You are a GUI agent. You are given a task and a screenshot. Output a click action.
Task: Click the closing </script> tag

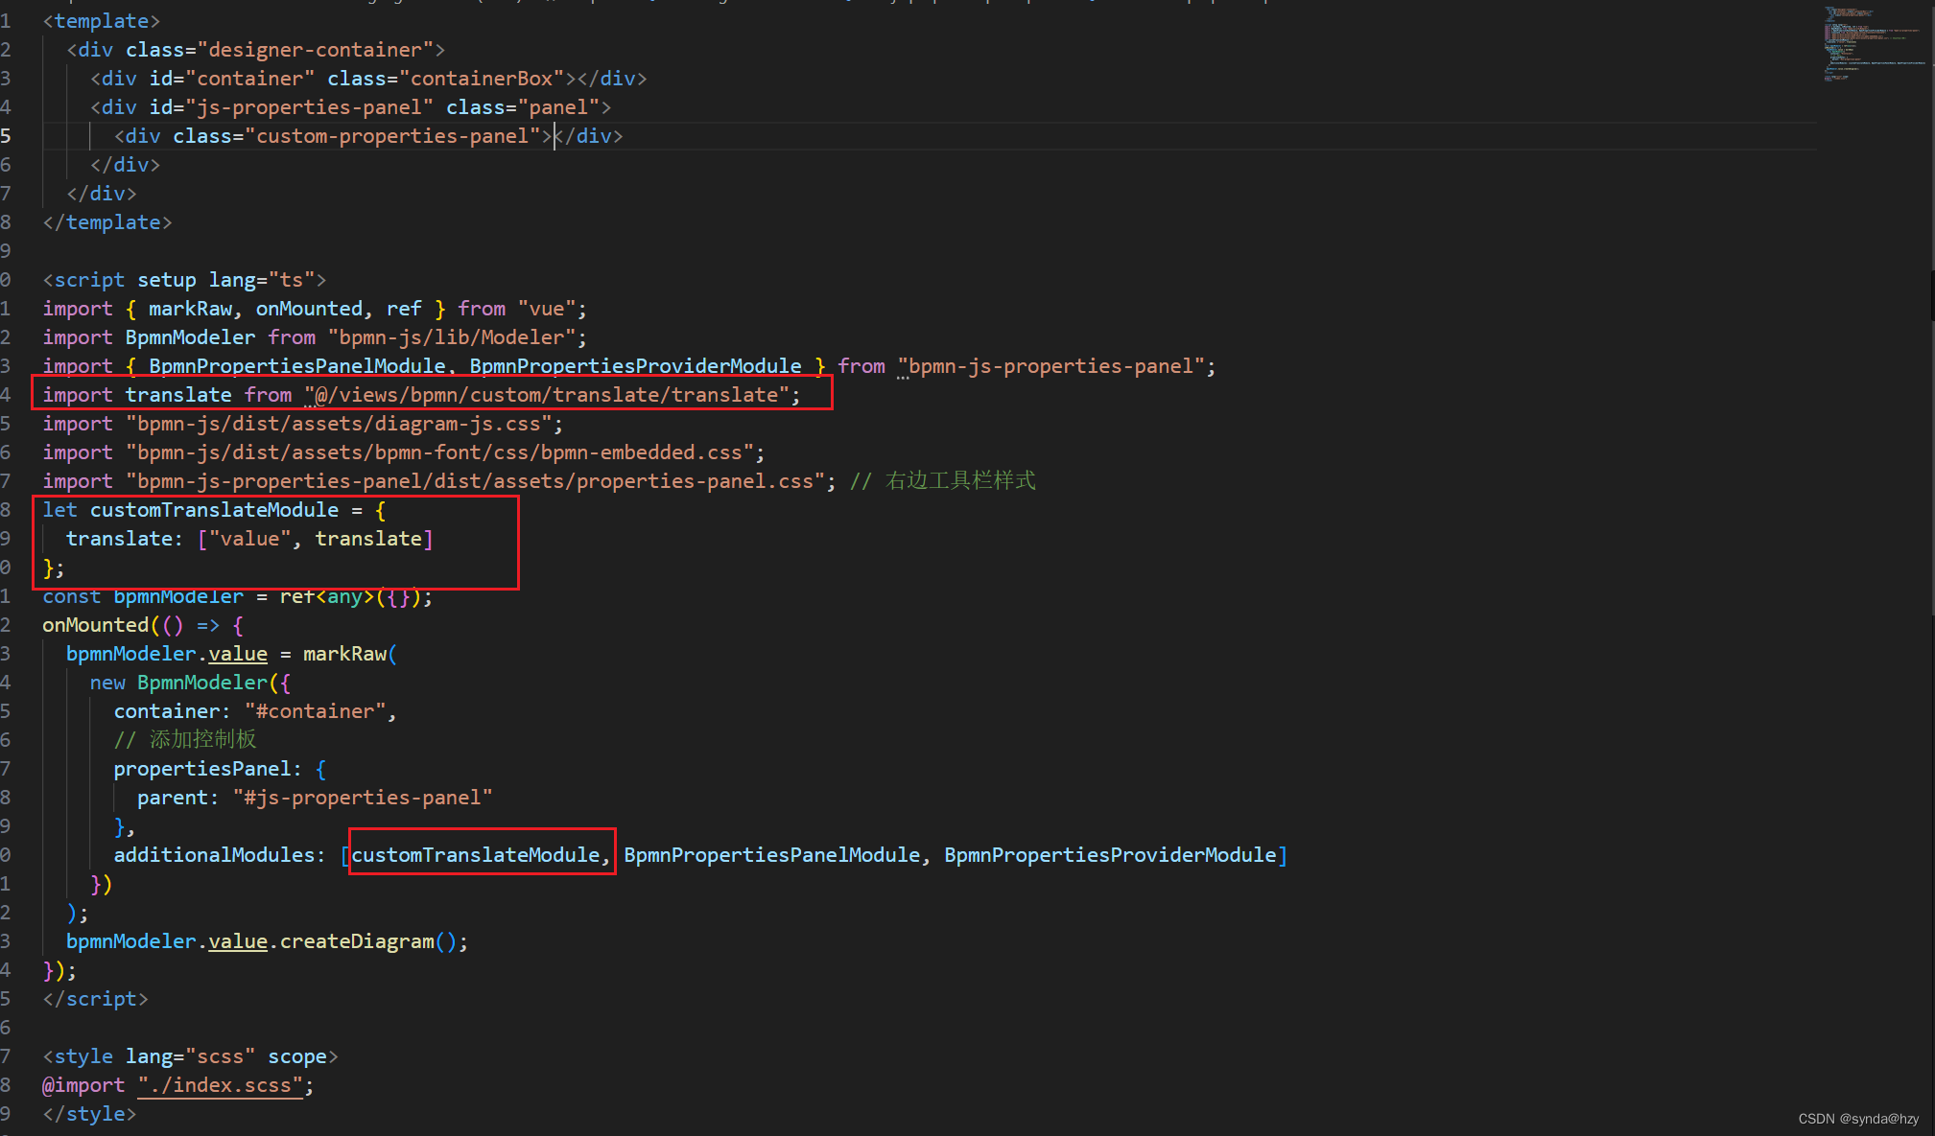(x=96, y=999)
